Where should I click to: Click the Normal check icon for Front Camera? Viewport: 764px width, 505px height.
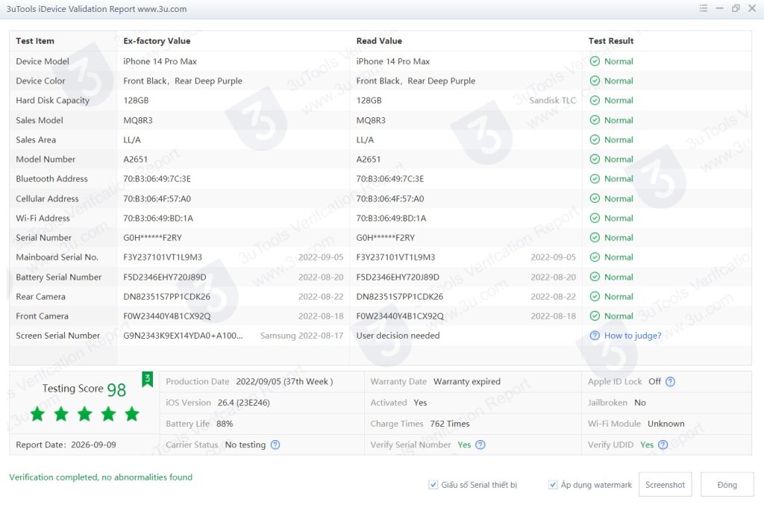595,316
